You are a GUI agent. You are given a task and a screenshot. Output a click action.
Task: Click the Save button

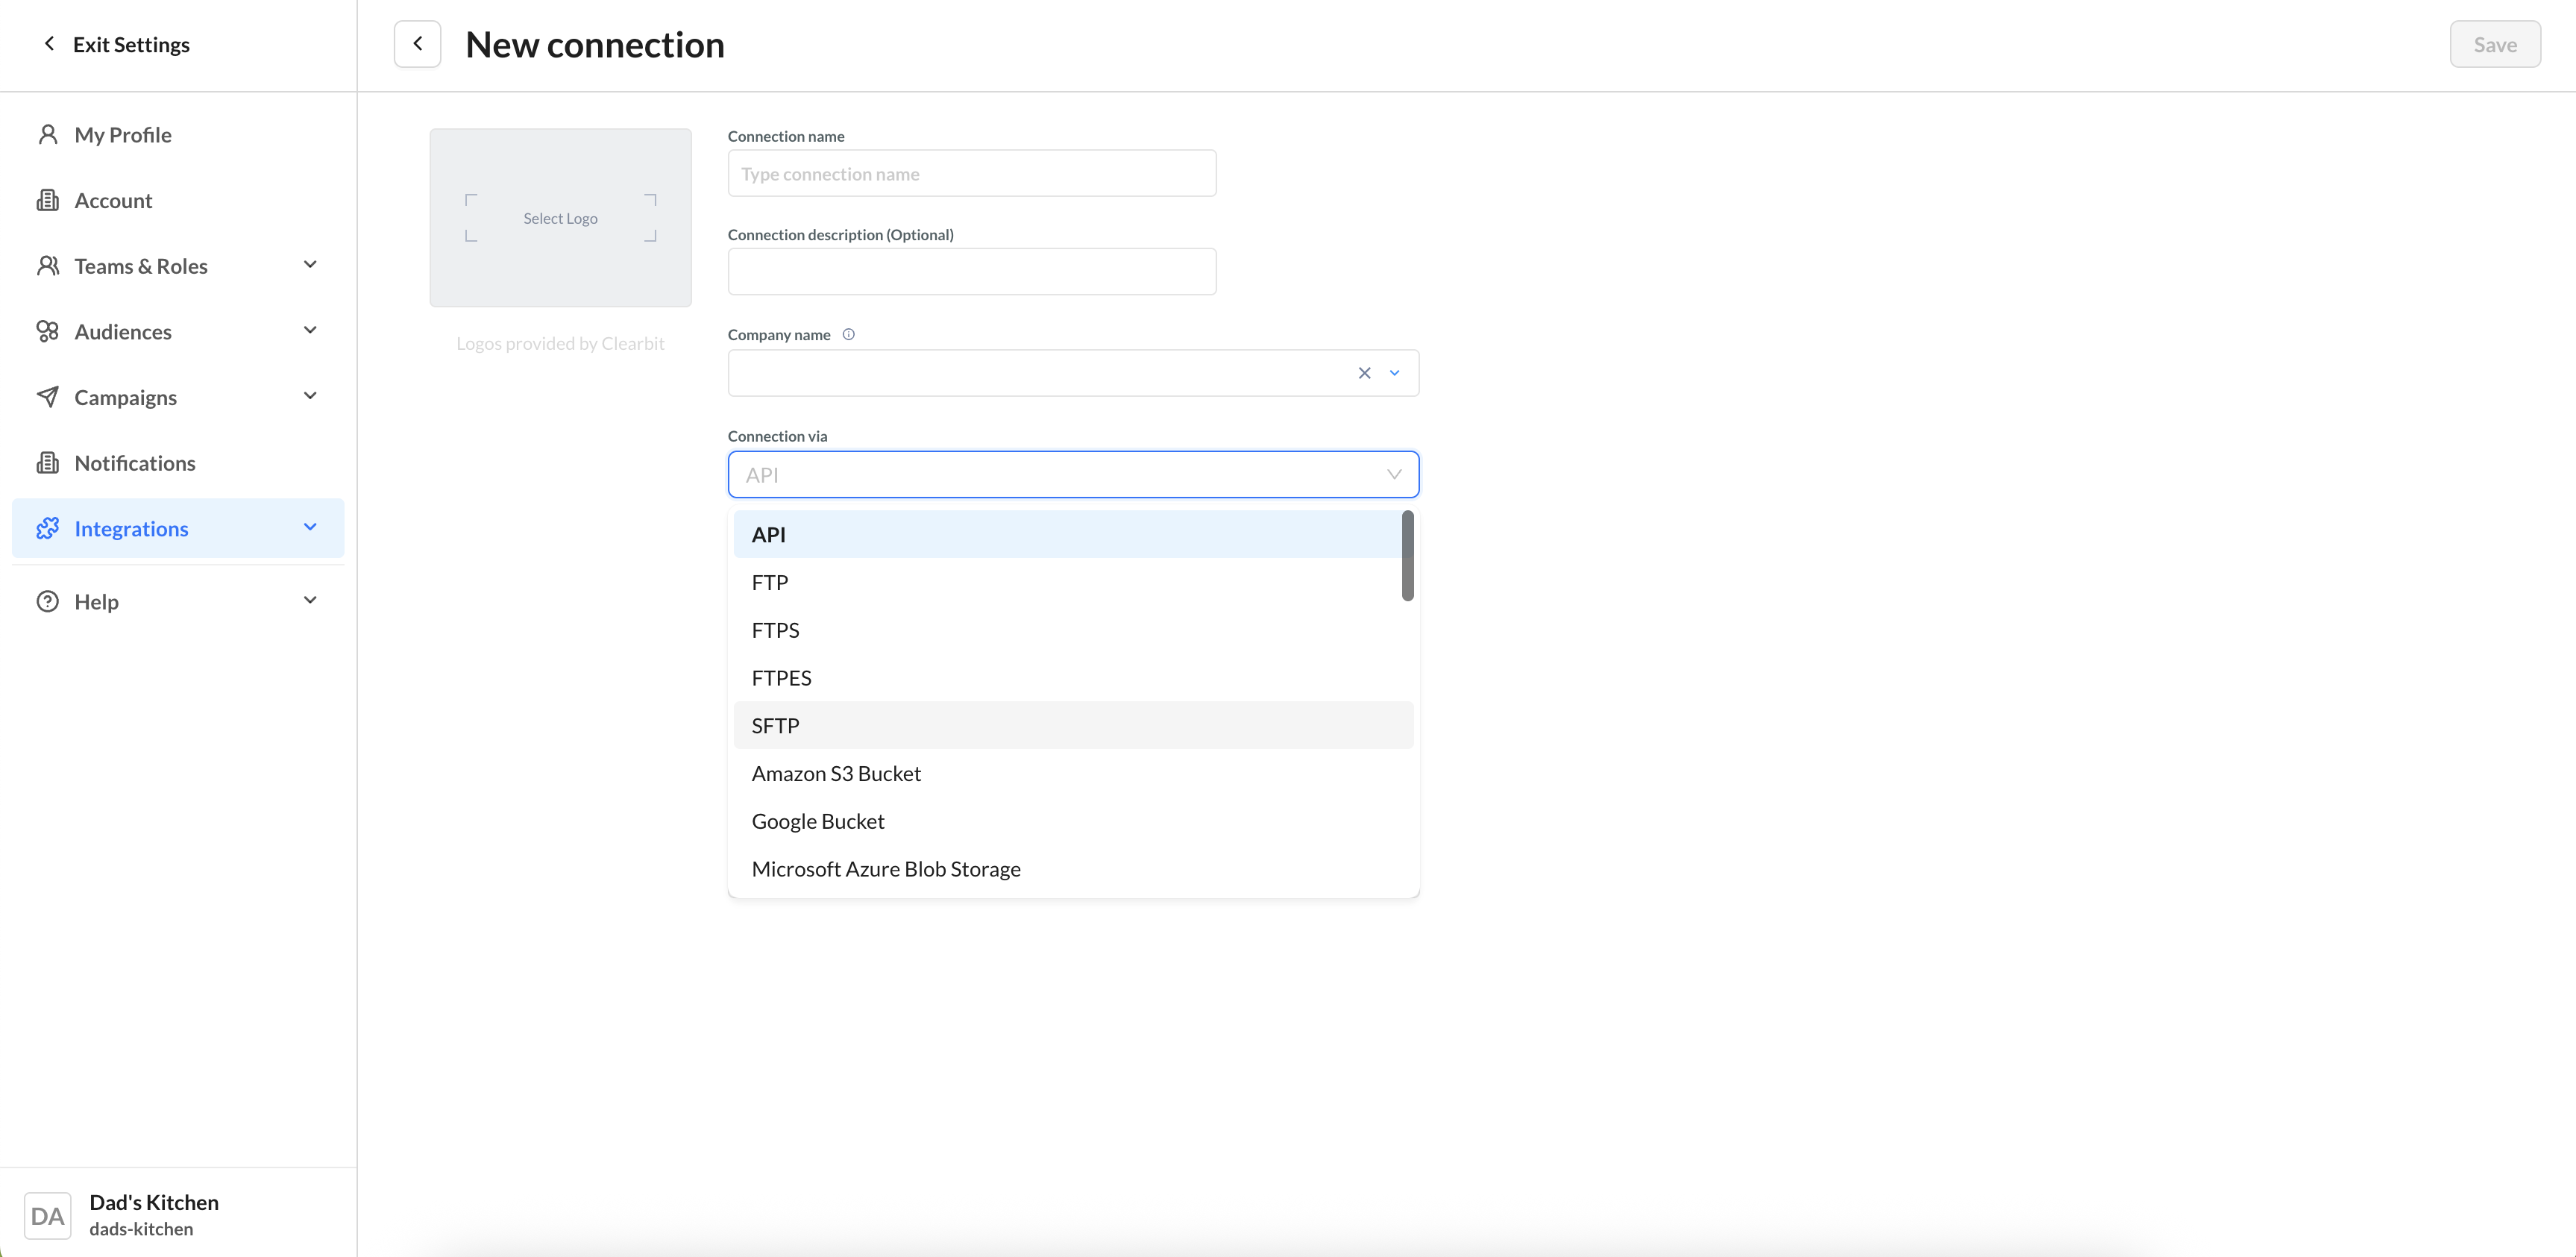tap(2494, 45)
